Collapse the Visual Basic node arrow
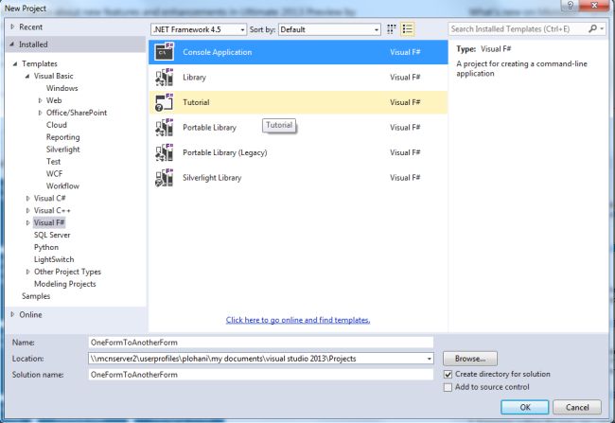The height and width of the screenshot is (423, 615). click(27, 76)
